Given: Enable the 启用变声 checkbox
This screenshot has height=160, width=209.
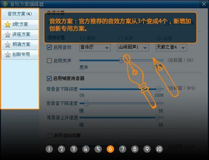Looking at the screenshot, I should (49, 61).
